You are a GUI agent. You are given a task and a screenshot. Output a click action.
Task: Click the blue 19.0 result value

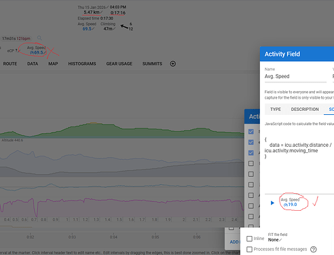[293, 205]
